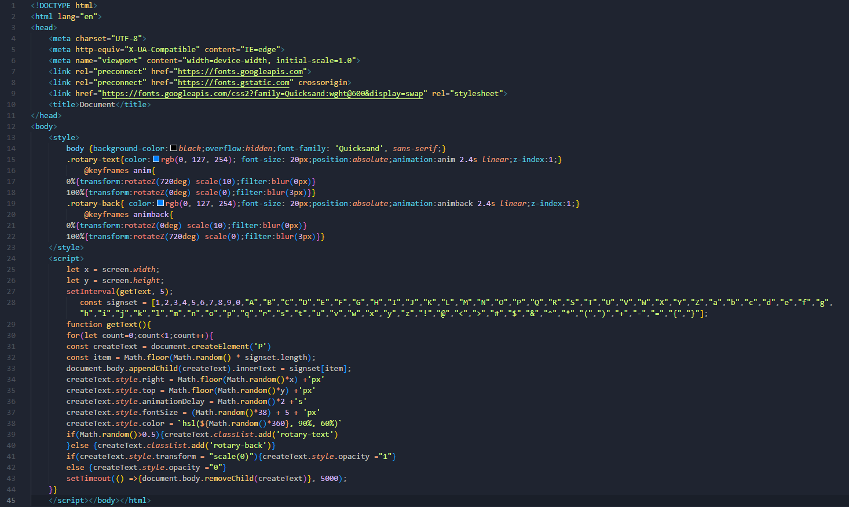Click the "createElement" method name
849x507 pixels.
(x=220, y=347)
